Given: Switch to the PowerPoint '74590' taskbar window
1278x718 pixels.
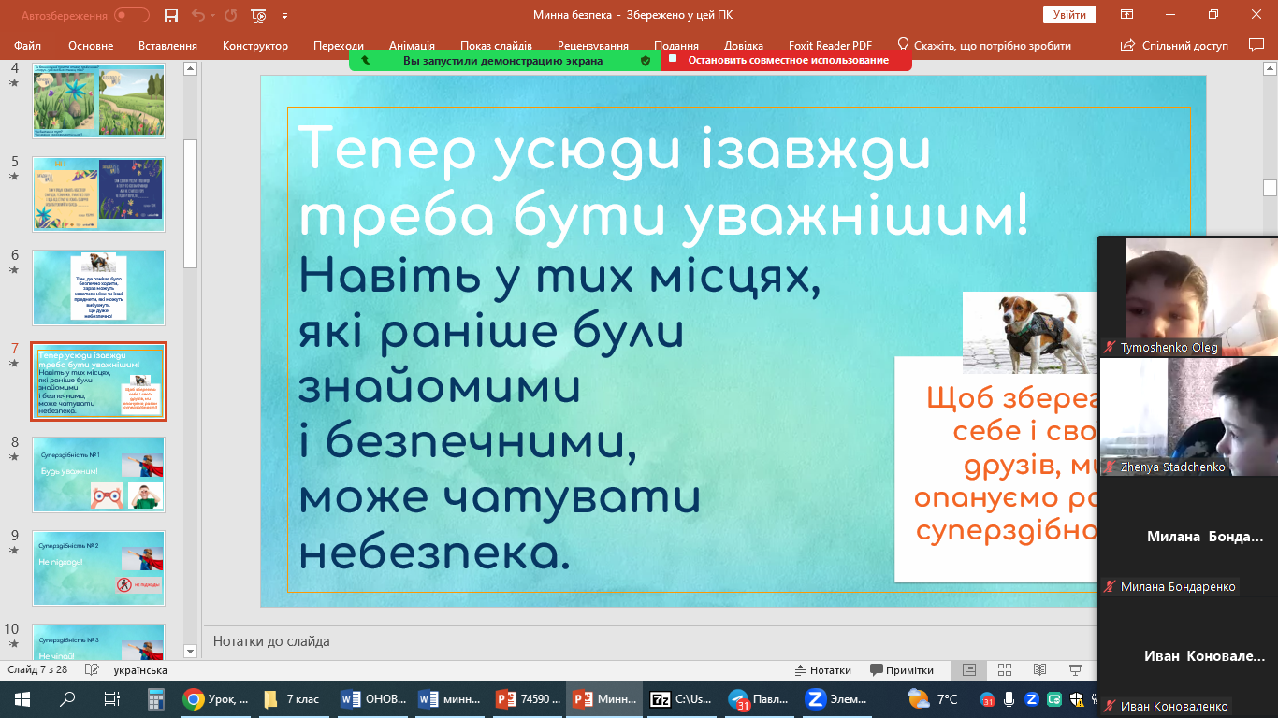Looking at the screenshot, I should click(x=527, y=699).
